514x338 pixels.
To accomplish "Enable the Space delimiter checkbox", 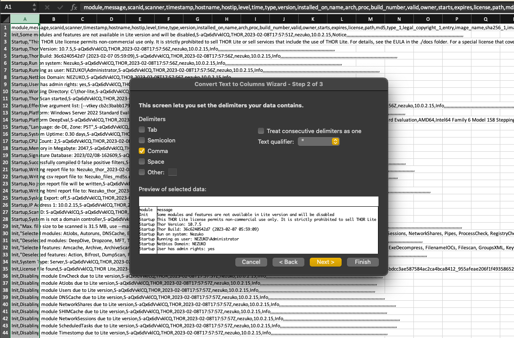I will coord(142,161).
